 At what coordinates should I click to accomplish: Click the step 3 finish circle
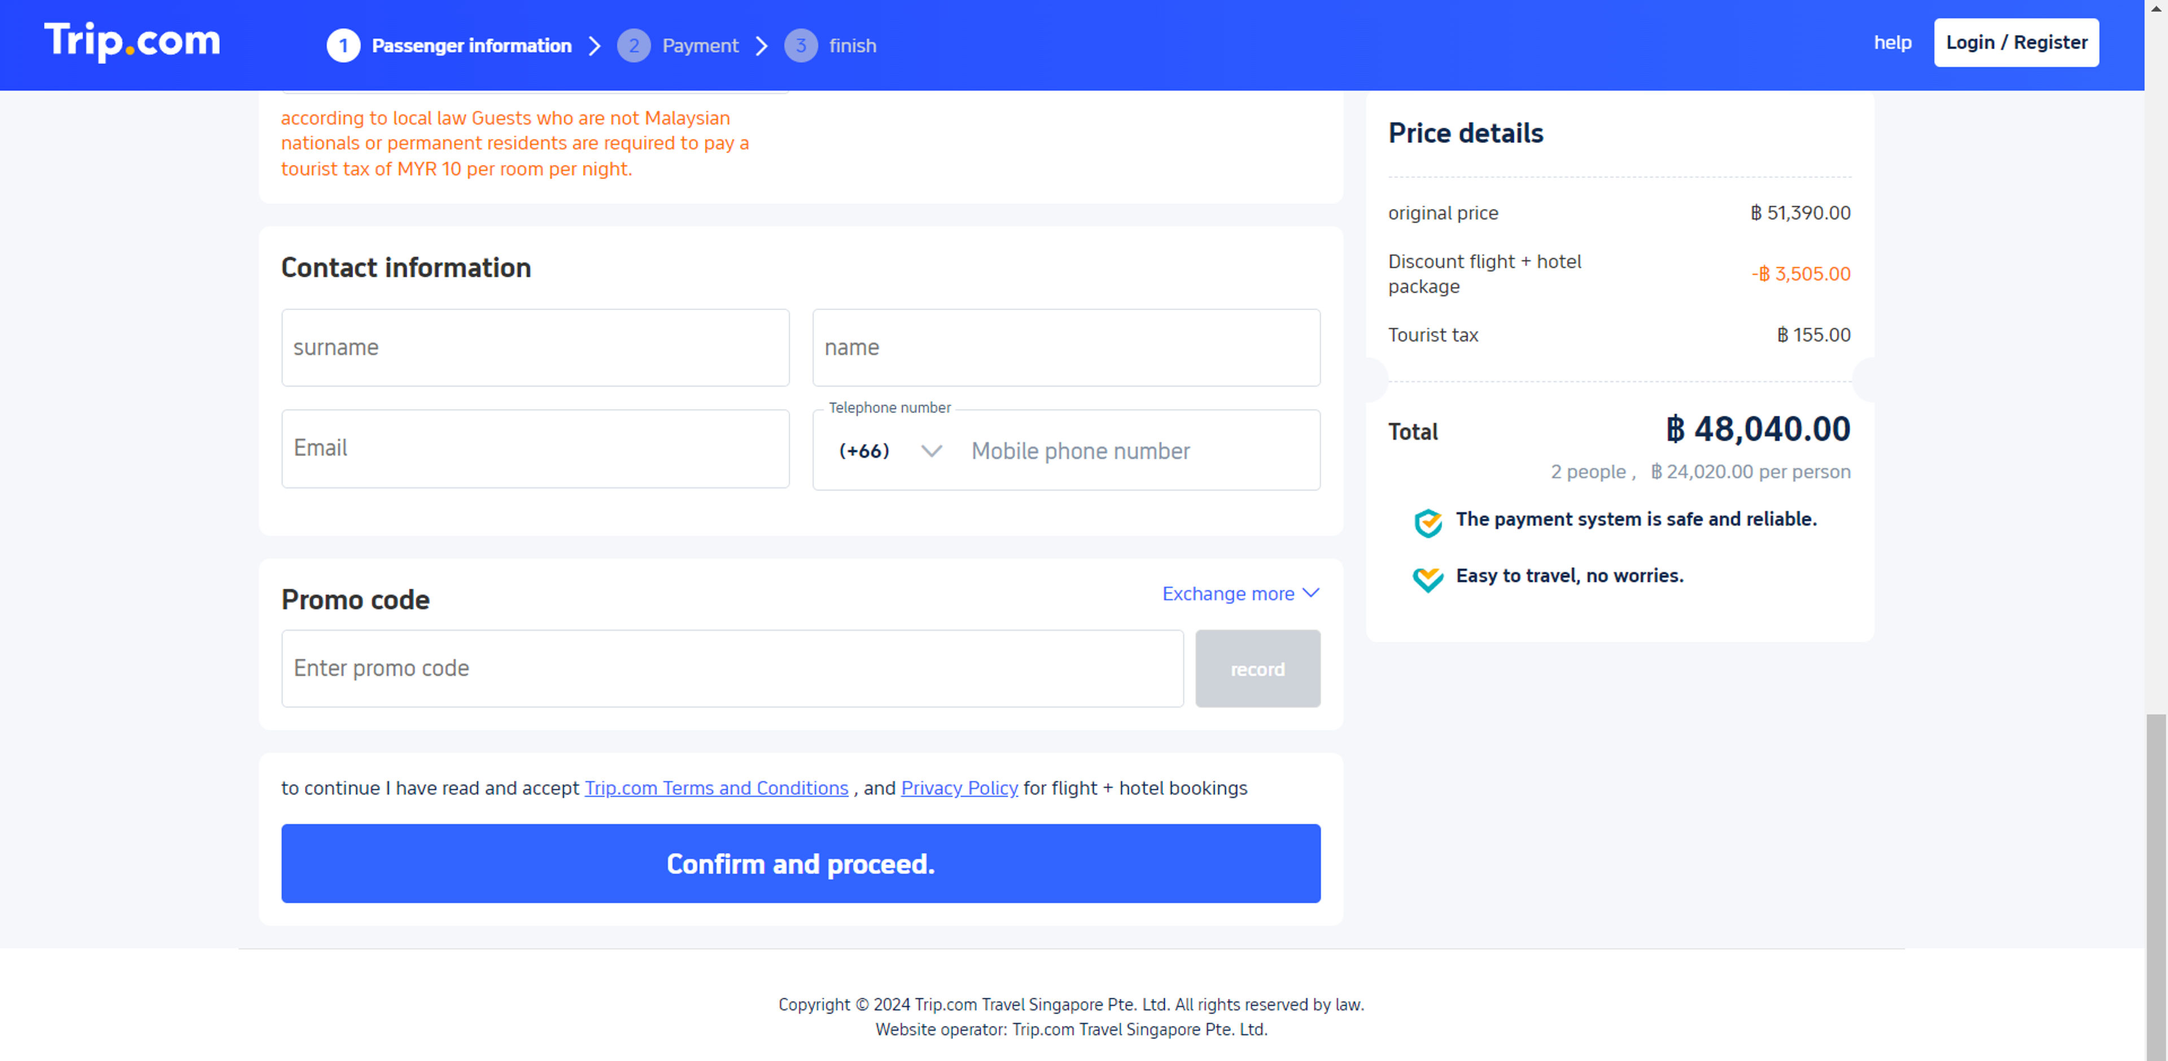(801, 46)
